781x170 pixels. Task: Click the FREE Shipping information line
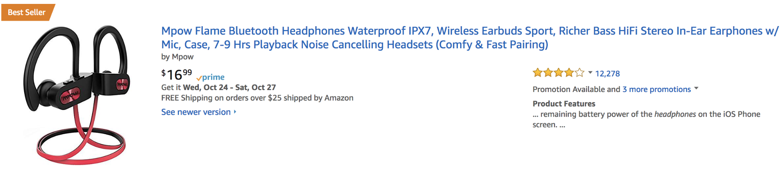(x=257, y=98)
